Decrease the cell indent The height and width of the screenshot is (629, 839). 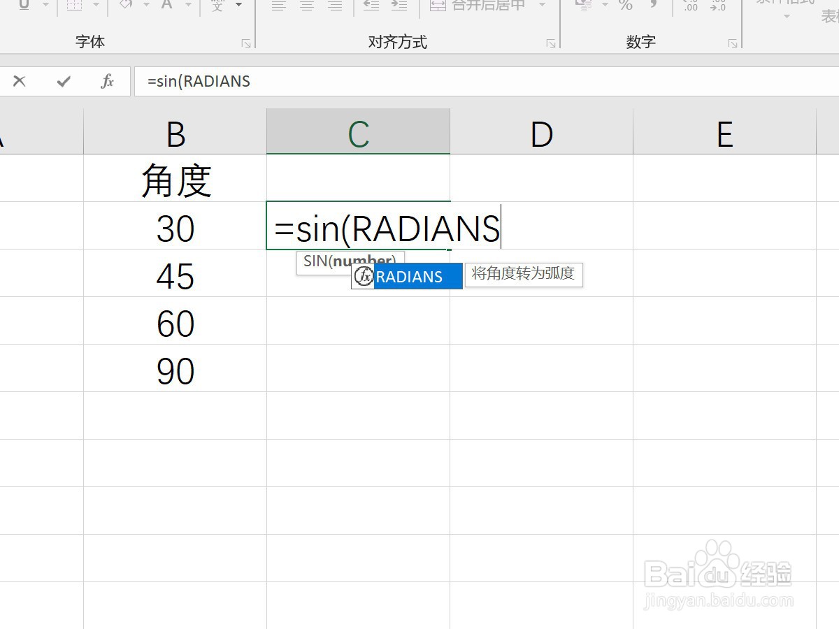[x=371, y=6]
